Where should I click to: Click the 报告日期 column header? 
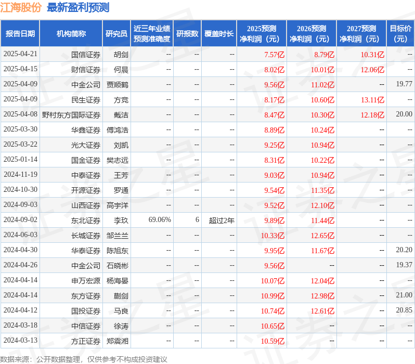pyautogui.click(x=20, y=34)
